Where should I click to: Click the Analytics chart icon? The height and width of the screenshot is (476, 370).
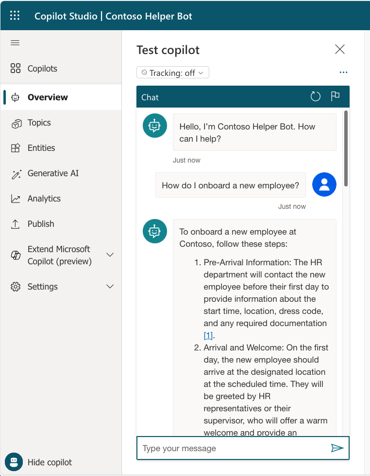coord(16,199)
